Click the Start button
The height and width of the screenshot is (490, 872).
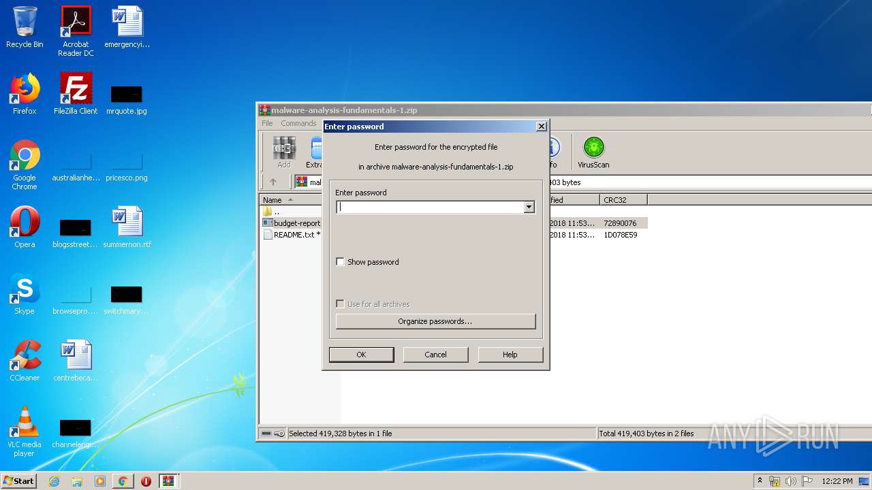[x=19, y=481]
